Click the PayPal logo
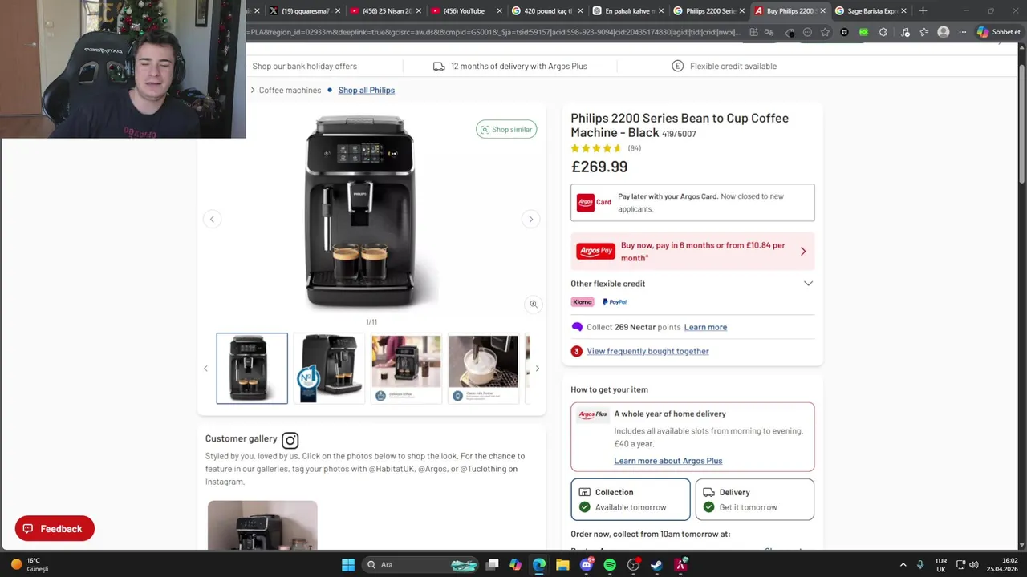The height and width of the screenshot is (577, 1027). click(x=615, y=302)
